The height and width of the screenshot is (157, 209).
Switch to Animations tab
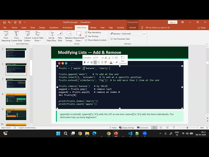(x=68, y=27)
